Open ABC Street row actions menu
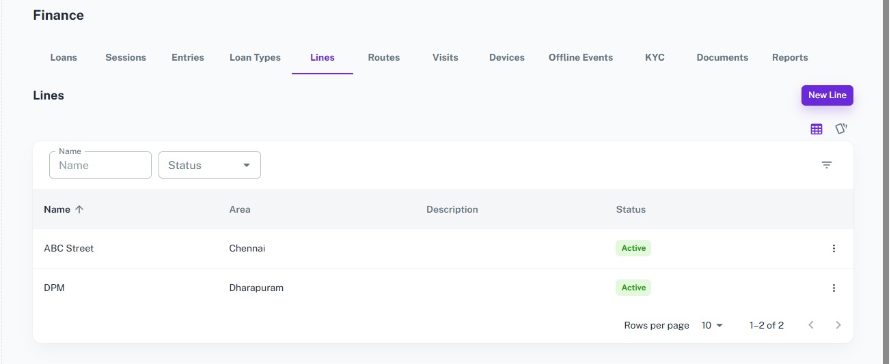This screenshot has width=891, height=364. (834, 249)
